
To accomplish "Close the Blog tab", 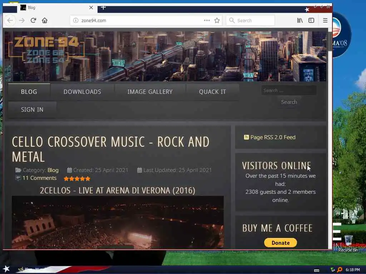I will [91, 7].
